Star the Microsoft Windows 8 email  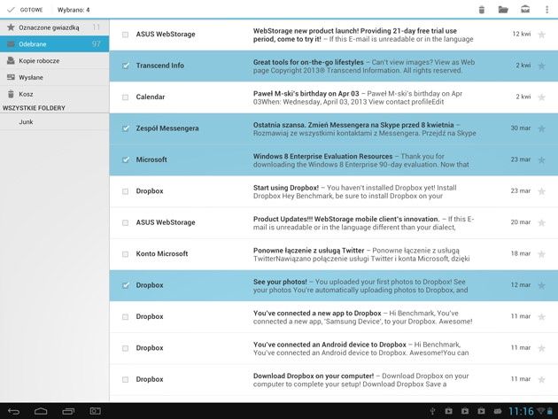tap(542, 159)
